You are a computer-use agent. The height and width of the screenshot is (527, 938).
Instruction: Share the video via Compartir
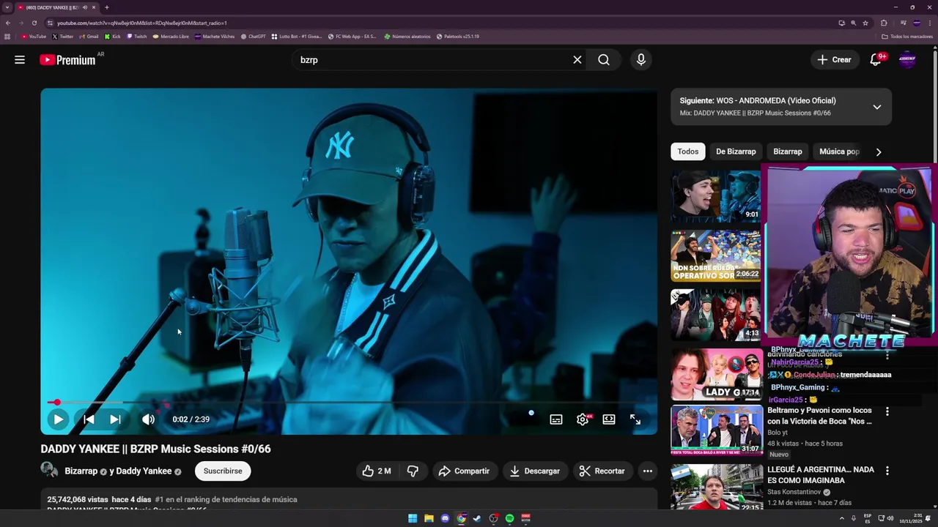pos(464,471)
